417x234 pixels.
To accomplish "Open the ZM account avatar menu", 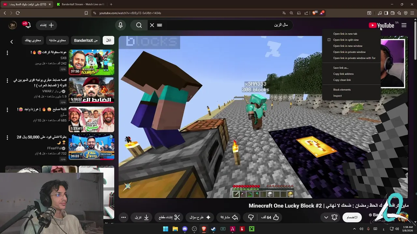I will [x=12, y=25].
